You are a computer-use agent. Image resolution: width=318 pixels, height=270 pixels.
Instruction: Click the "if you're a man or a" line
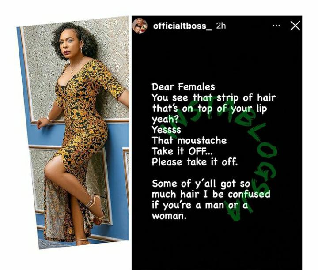(200, 205)
